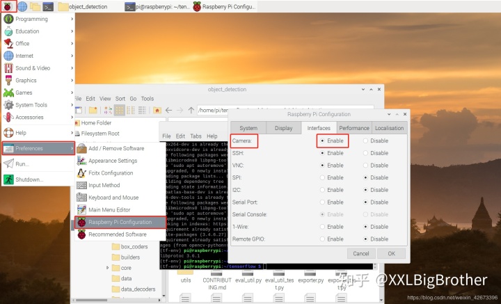Viewport: 501px width, 304px height.
Task: Go up with file manager up arrow
Action: (191, 111)
